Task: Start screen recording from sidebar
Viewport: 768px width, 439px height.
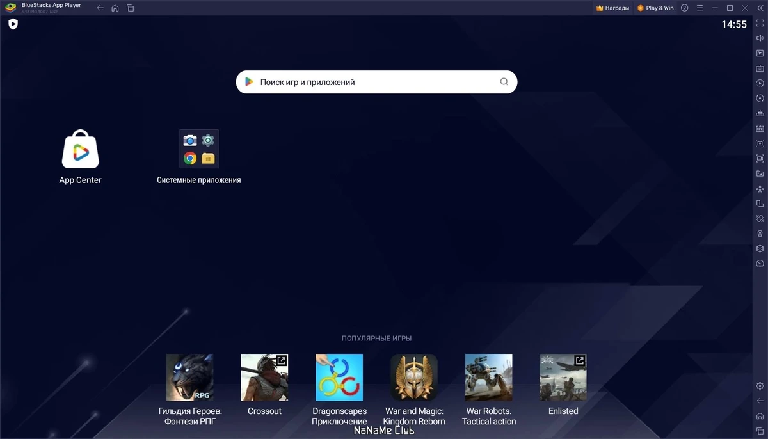Action: point(760,159)
